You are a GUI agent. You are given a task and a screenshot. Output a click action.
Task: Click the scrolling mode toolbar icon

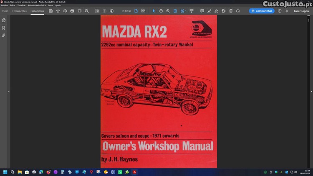click(192, 11)
